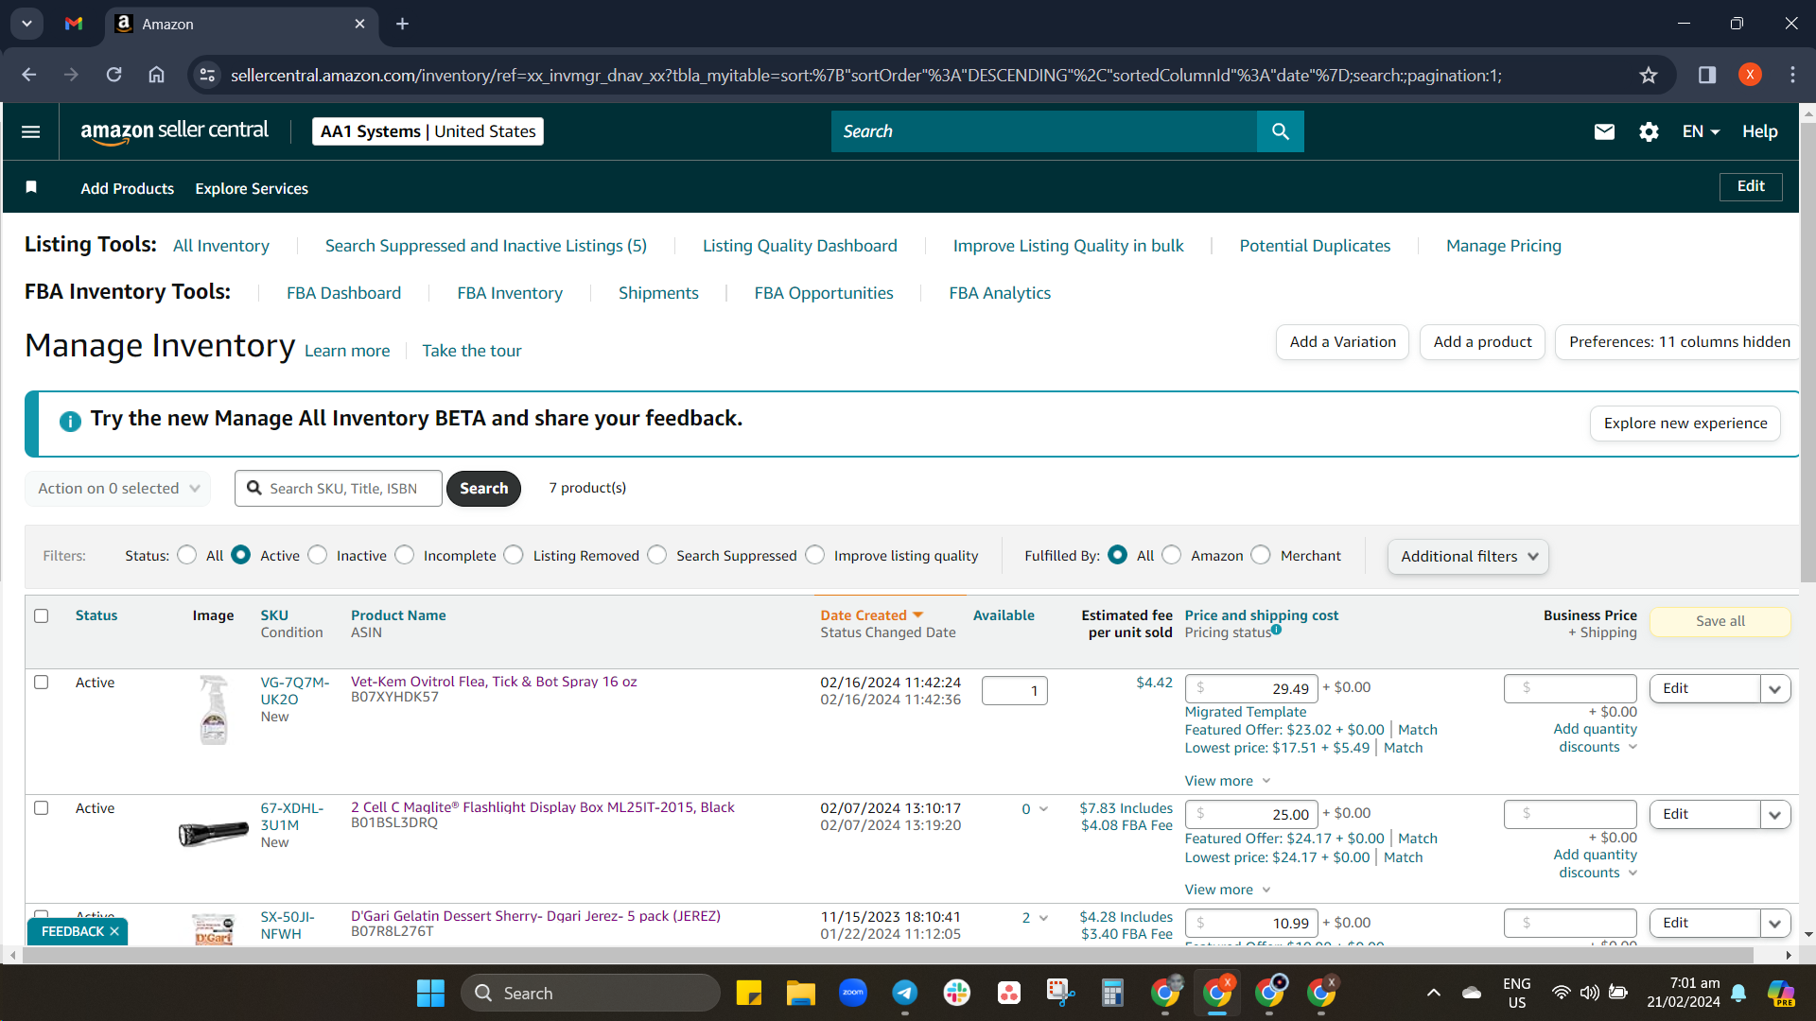Expand the Additional filters dropdown
The image size is (1816, 1021).
point(1468,556)
